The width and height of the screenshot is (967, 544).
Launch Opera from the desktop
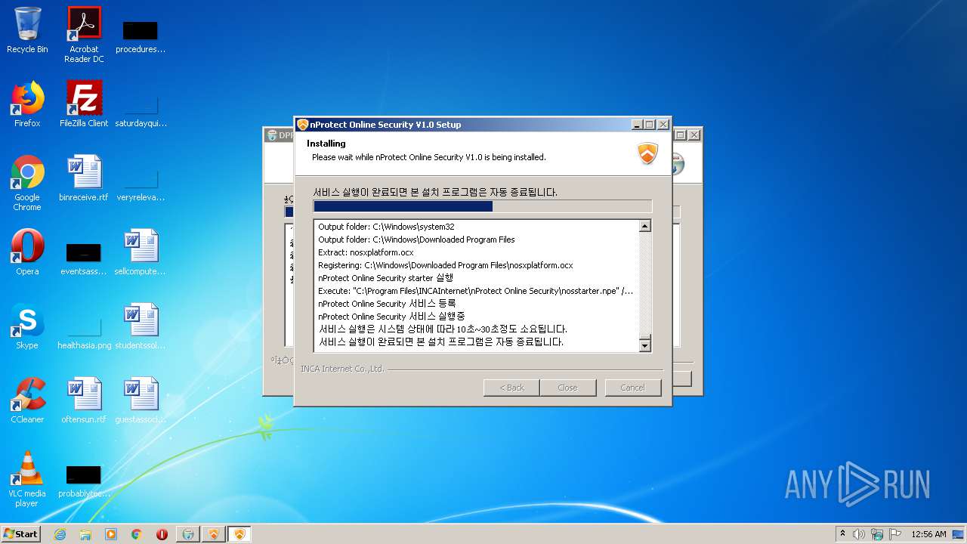pyautogui.click(x=27, y=252)
